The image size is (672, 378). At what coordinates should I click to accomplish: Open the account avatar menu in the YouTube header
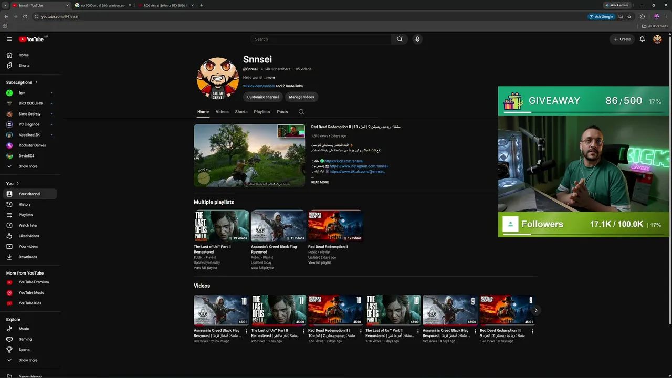(657, 39)
